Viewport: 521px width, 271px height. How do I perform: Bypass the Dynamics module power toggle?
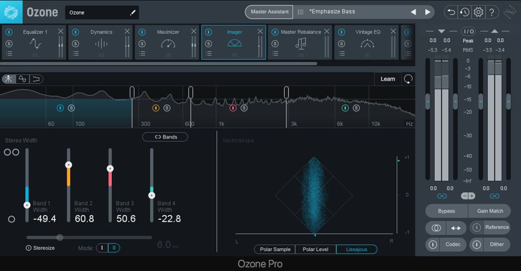(75, 32)
